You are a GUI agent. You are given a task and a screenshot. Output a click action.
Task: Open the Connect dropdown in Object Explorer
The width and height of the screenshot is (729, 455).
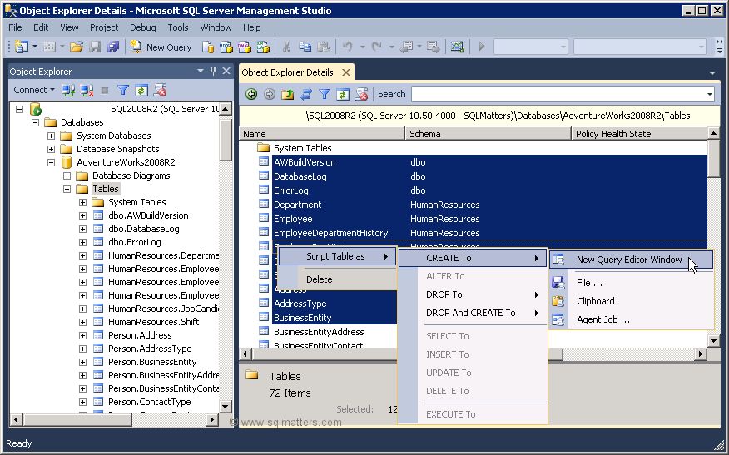[33, 90]
